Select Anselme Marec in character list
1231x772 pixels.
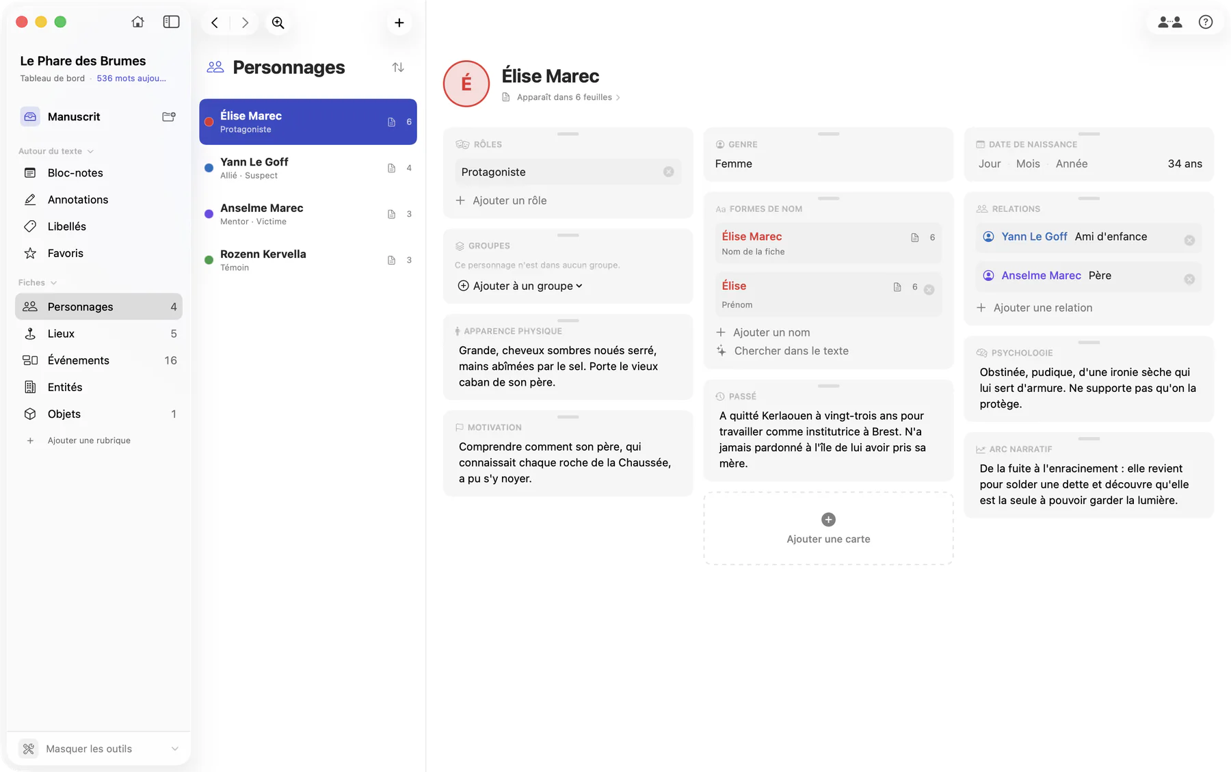[308, 214]
